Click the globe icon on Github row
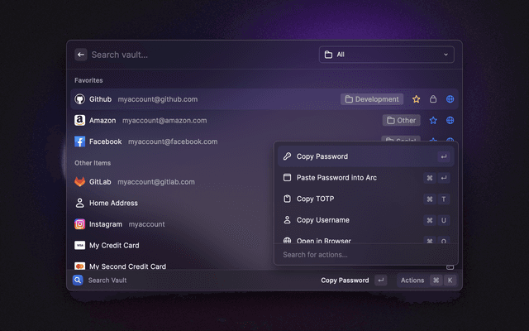 coord(450,99)
